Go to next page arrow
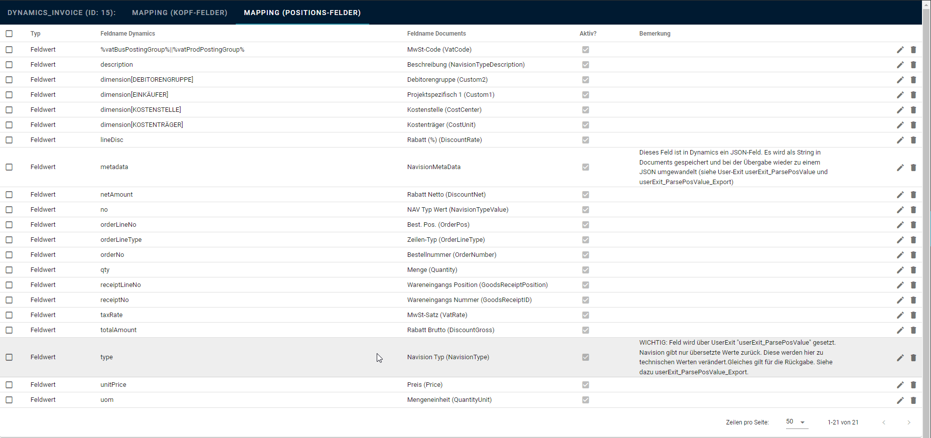The image size is (931, 438). coord(909,422)
